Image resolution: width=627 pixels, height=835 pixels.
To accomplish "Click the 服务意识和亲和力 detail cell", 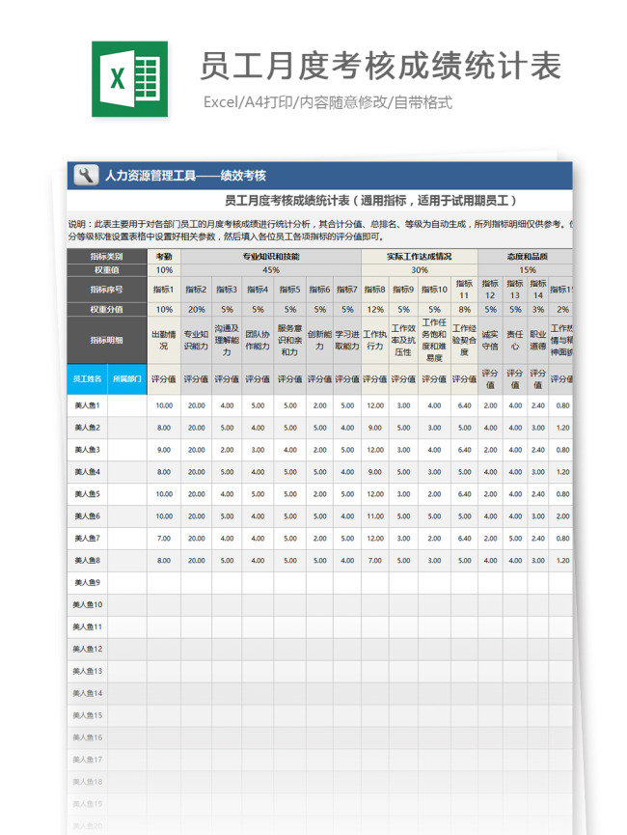I will [289, 340].
